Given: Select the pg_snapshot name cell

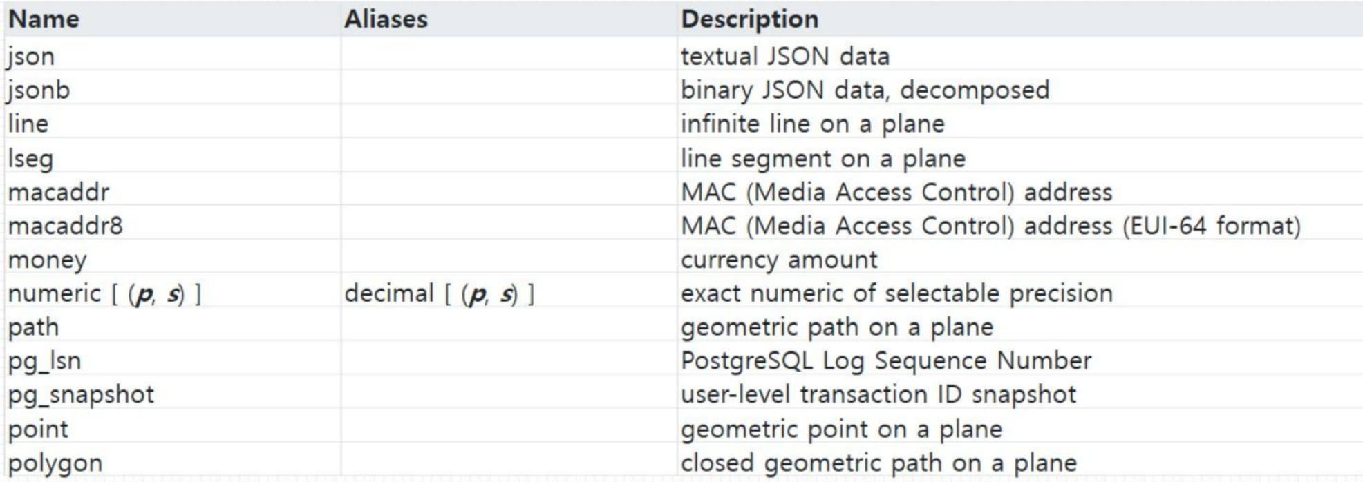Looking at the screenshot, I should point(81,394).
